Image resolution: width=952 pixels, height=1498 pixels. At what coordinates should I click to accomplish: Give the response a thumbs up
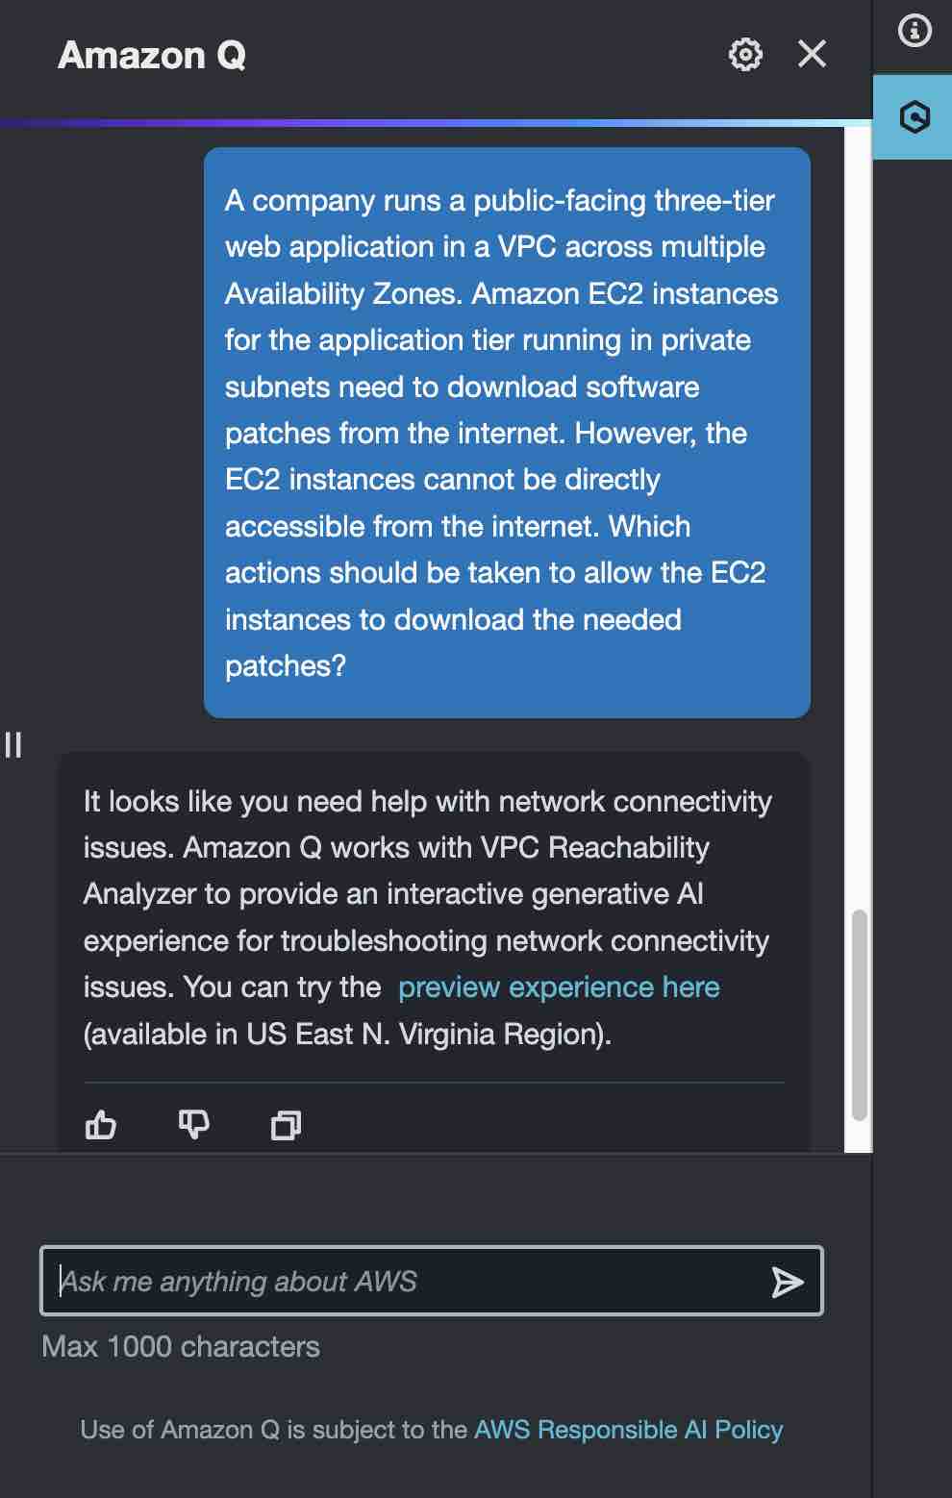click(x=101, y=1124)
